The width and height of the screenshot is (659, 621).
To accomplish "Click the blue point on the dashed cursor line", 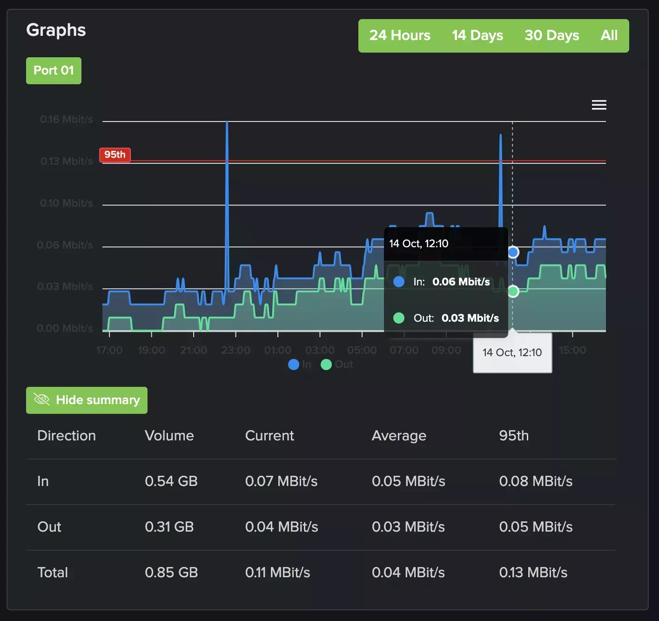I will pos(512,252).
